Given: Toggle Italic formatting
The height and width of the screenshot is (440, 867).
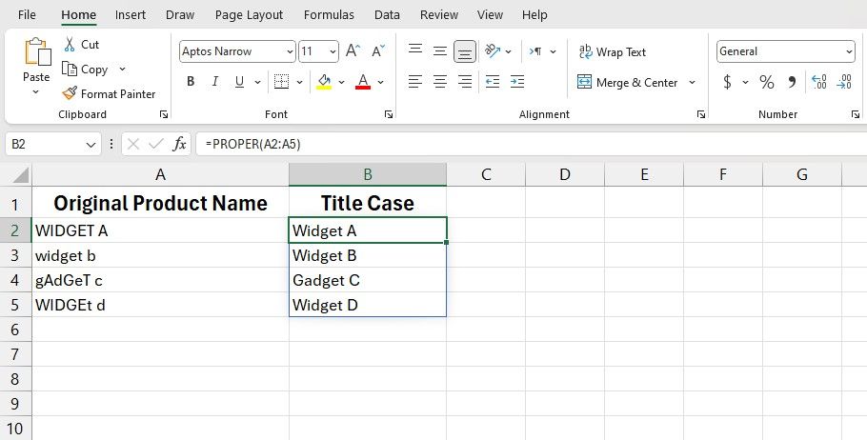Looking at the screenshot, I should pyautogui.click(x=215, y=82).
